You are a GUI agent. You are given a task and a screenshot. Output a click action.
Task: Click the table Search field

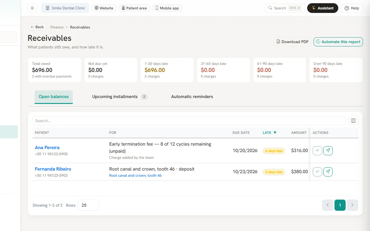tap(189, 121)
